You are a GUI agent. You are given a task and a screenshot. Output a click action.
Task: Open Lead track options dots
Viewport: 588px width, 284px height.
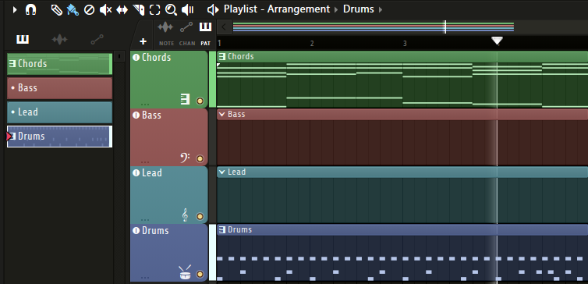coord(145,219)
